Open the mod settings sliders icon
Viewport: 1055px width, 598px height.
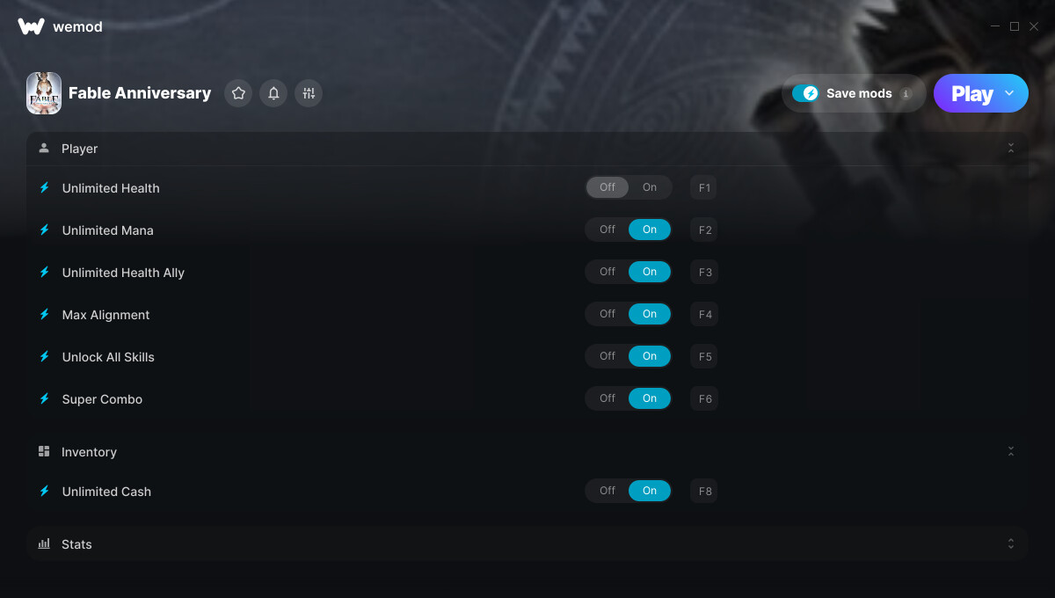[x=309, y=93]
